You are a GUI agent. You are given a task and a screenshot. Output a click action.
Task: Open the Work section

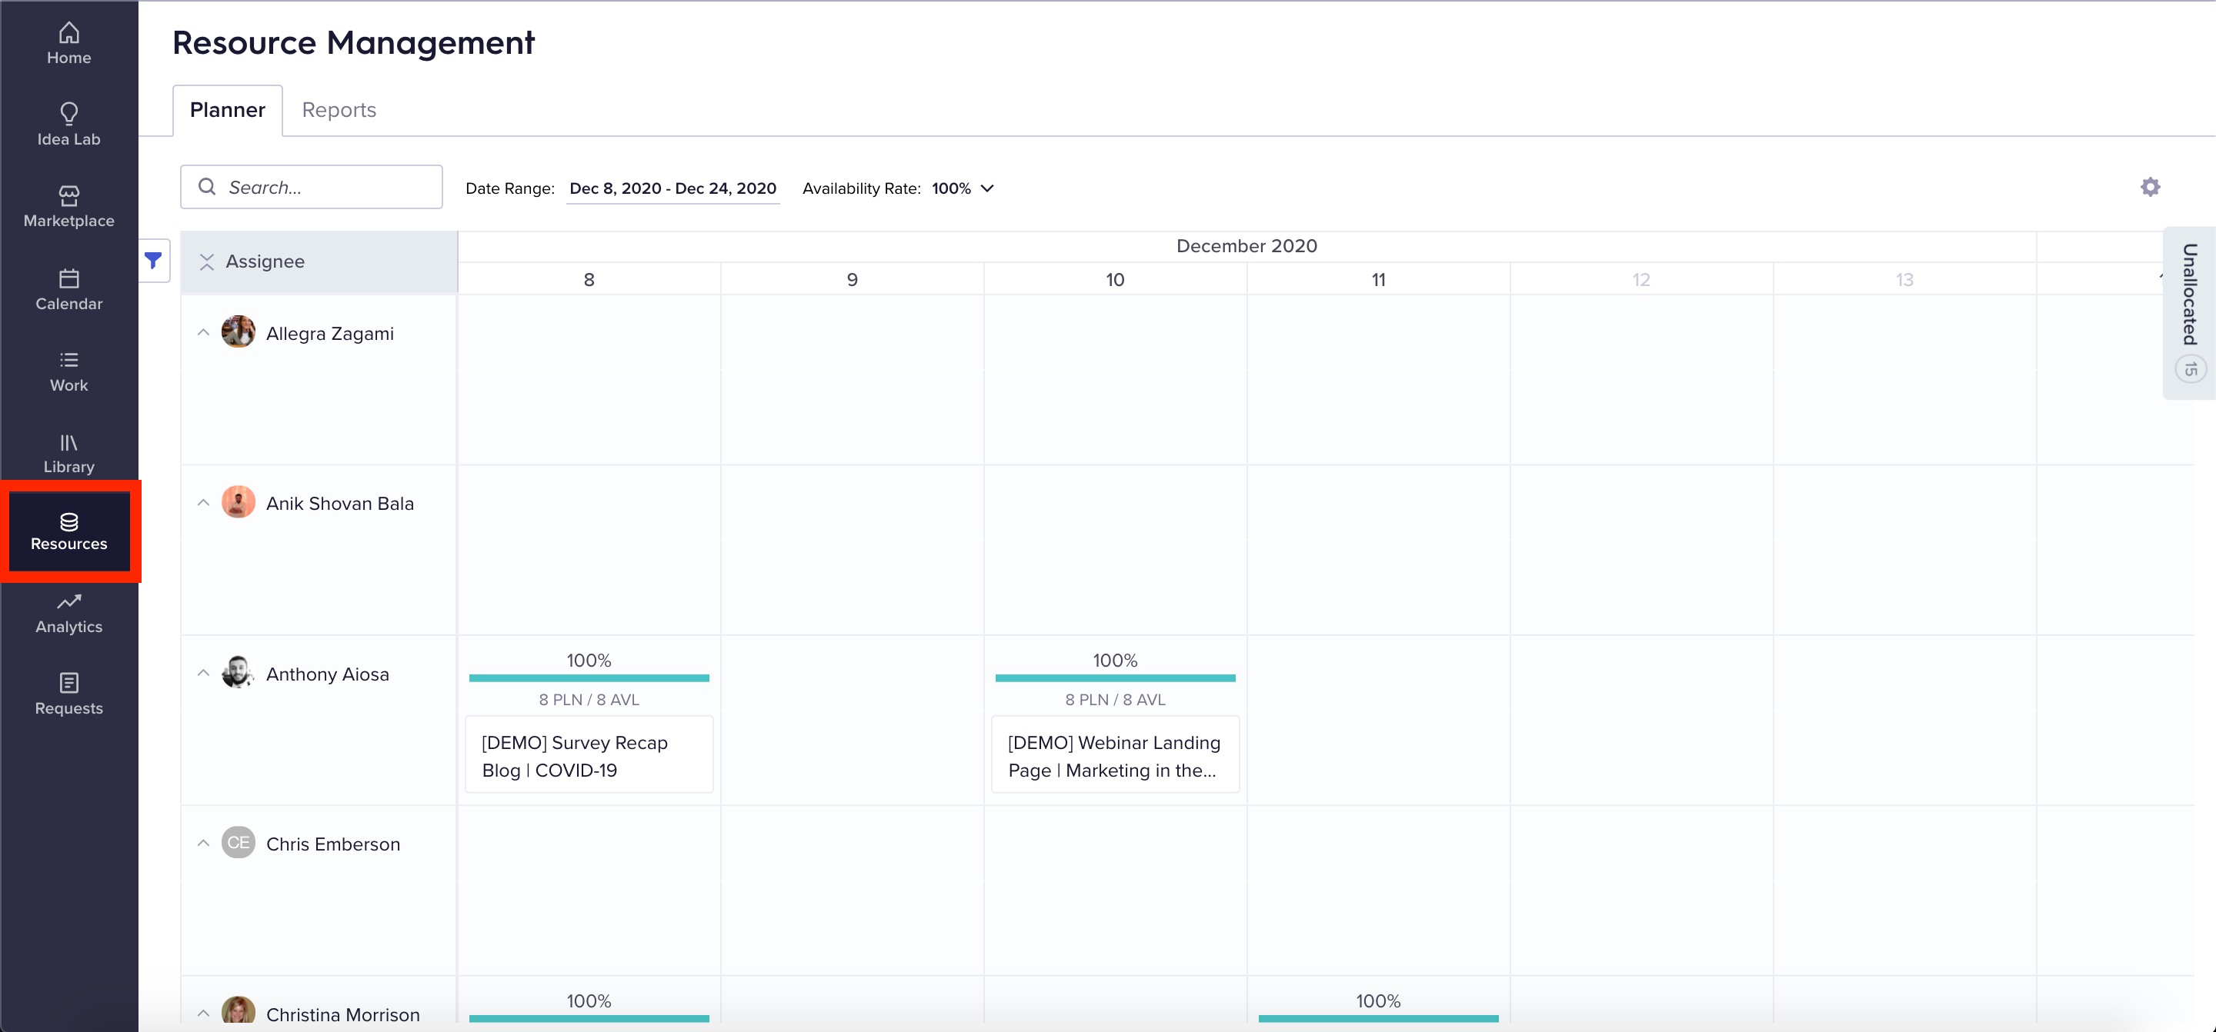coord(68,371)
